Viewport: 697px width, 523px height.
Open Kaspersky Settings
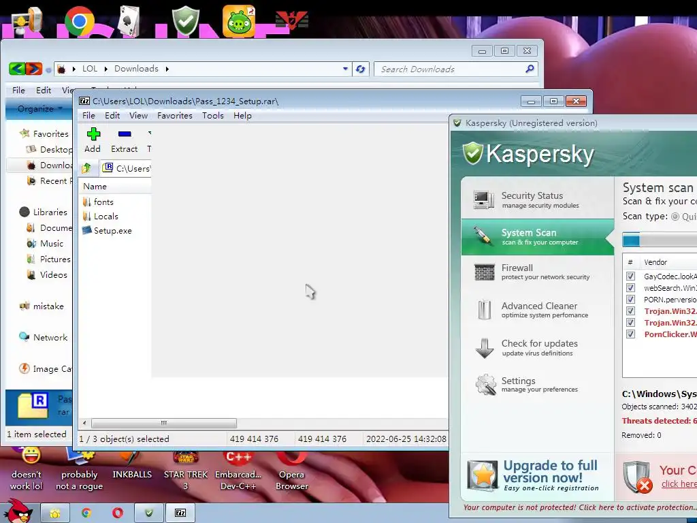click(538, 384)
